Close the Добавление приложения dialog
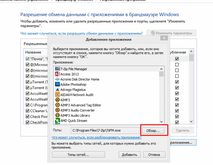This screenshot has height=165, width=213. coord(164,38)
